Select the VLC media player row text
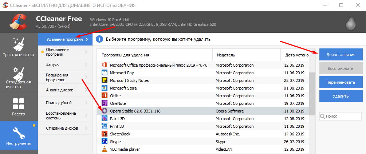Image resolution: width=366 pixels, height=154 pixels. point(125,149)
